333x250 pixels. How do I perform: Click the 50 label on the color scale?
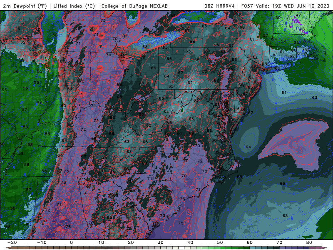(x=220, y=242)
